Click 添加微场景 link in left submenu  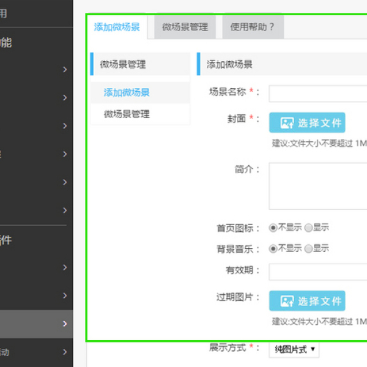tap(127, 92)
